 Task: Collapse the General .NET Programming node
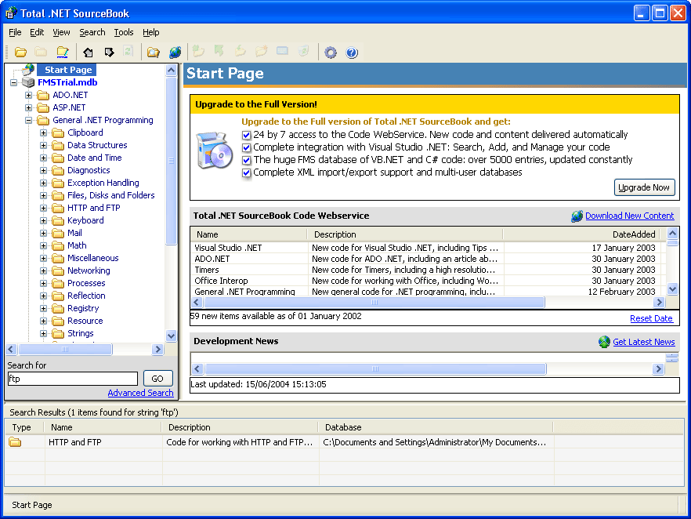[x=29, y=120]
